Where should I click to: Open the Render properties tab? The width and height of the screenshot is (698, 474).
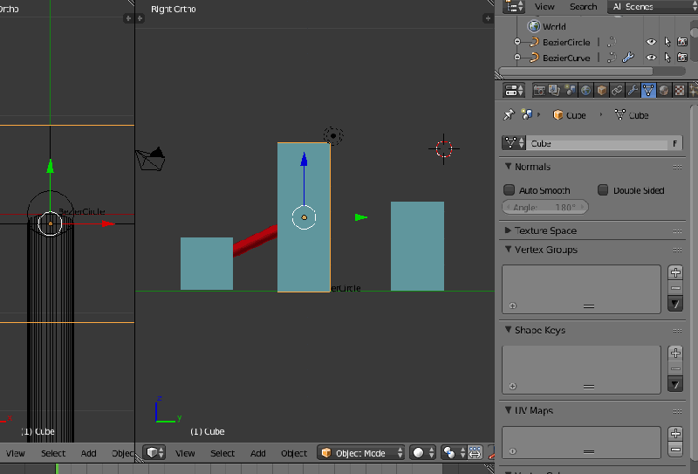tap(539, 91)
